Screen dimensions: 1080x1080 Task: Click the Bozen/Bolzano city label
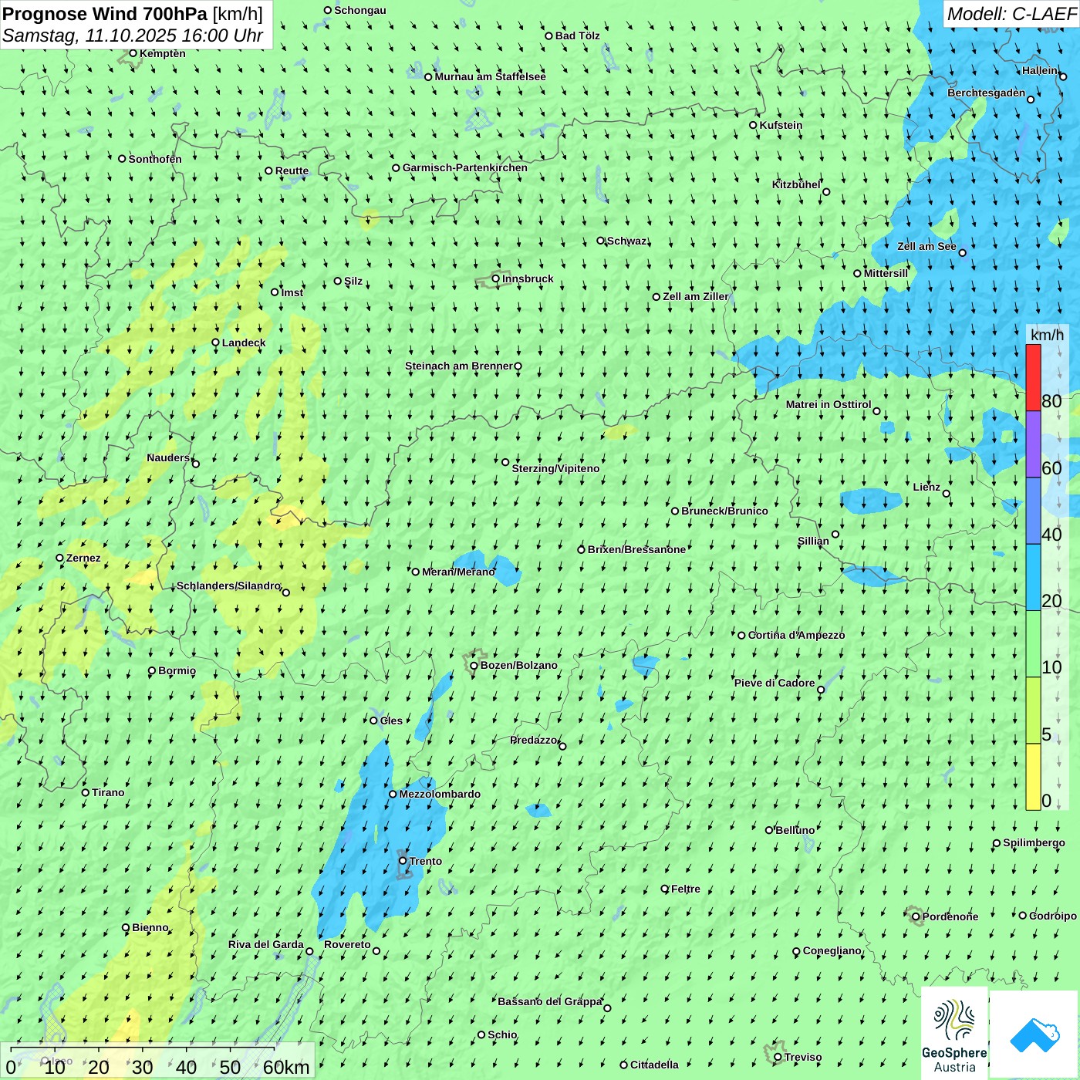pyautogui.click(x=518, y=665)
